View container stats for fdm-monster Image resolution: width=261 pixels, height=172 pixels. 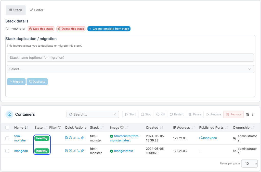tap(74, 138)
